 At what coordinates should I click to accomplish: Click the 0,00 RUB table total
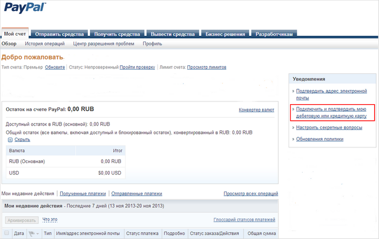point(111,161)
